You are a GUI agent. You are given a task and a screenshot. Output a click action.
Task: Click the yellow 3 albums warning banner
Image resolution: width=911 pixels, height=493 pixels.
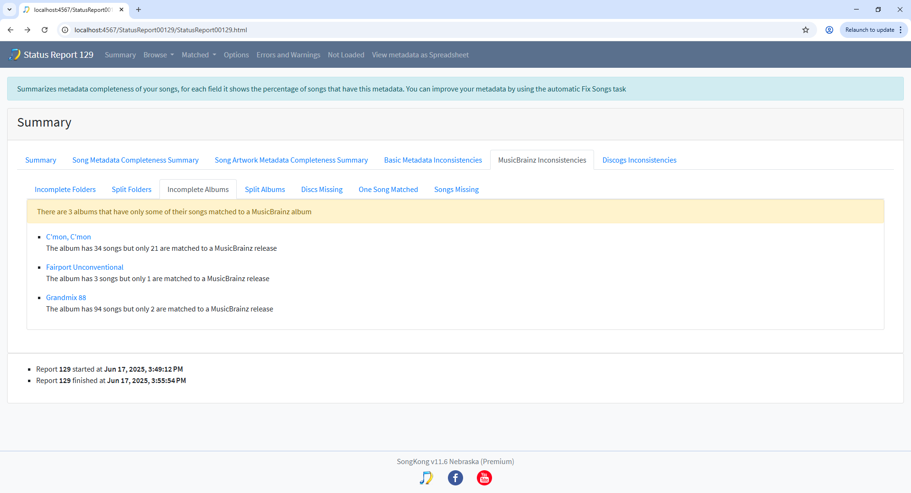[x=455, y=212]
